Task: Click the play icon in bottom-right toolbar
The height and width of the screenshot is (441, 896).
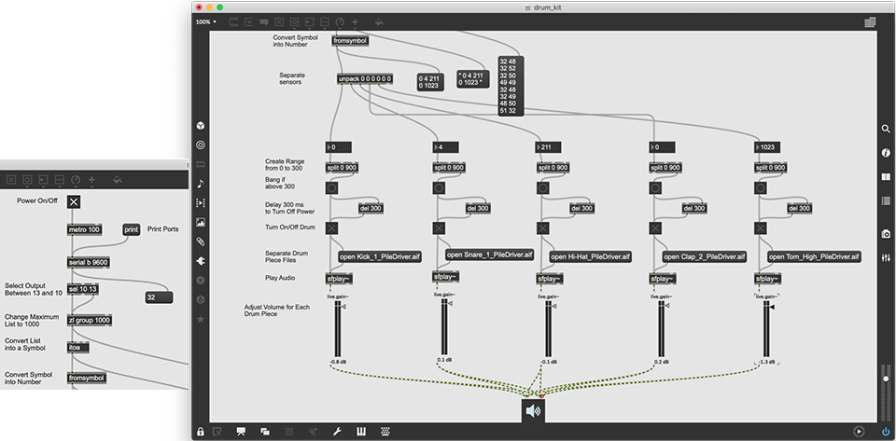Action: [859, 432]
